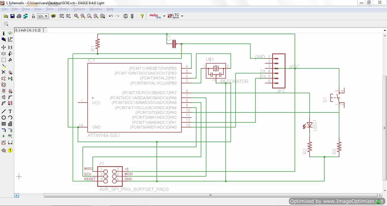
Task: Redo the last undone action
Action: tap(117, 16)
